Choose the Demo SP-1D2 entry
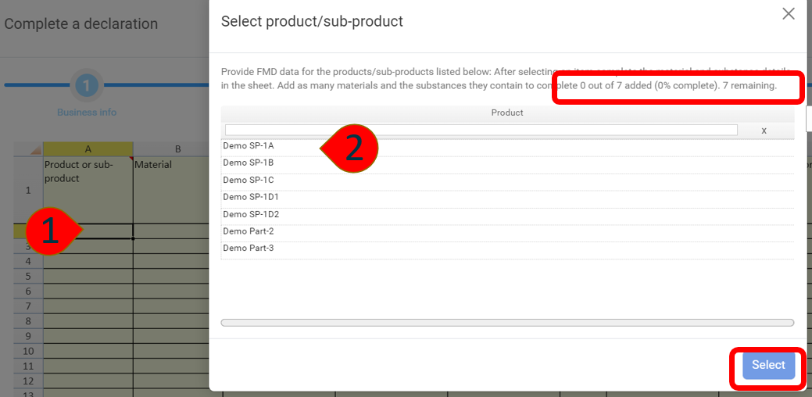812x397 pixels. tap(251, 214)
